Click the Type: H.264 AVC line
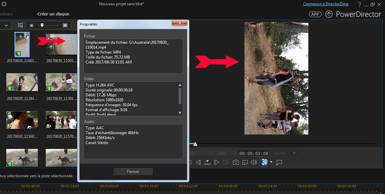This screenshot has height=194, width=385. [100, 85]
